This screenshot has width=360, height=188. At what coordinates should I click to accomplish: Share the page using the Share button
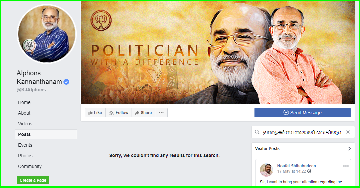144,113
